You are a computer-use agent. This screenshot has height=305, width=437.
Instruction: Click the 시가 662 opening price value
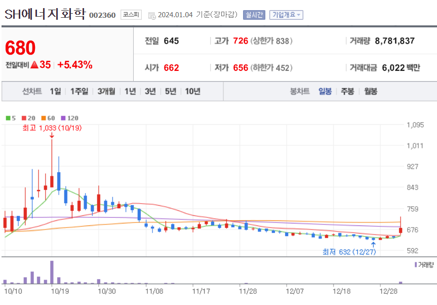(x=171, y=68)
